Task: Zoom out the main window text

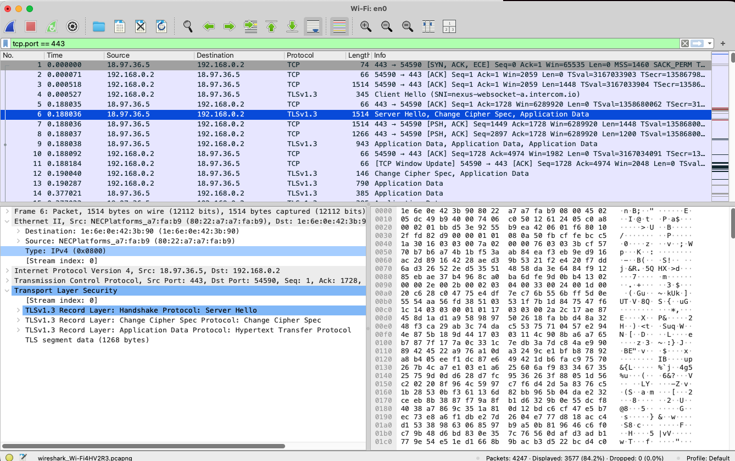Action: coord(387,26)
